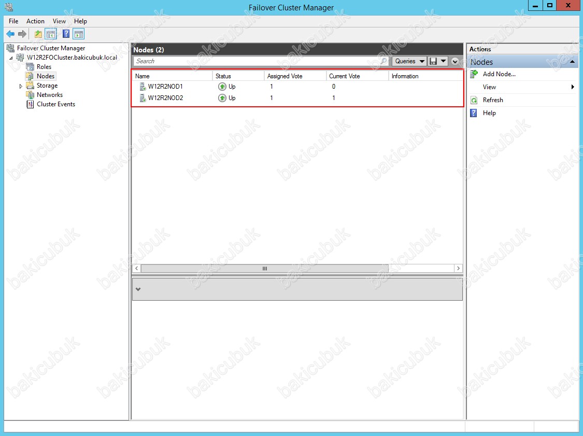
Task: Select the W12R2NOD2 node row
Action: [x=297, y=98]
